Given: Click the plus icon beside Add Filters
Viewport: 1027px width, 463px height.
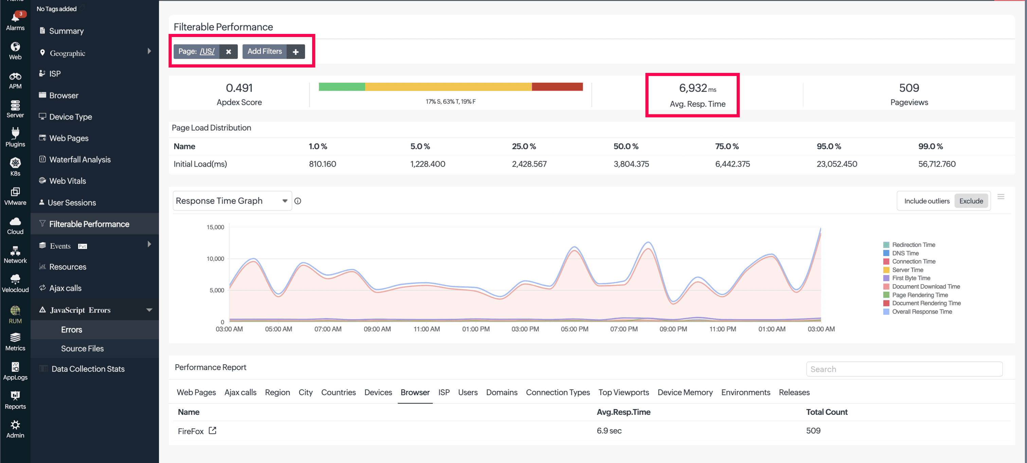Looking at the screenshot, I should 295,52.
